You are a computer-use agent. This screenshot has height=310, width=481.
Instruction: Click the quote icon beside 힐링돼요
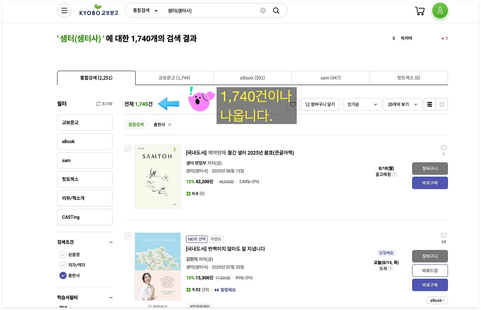coord(216,290)
